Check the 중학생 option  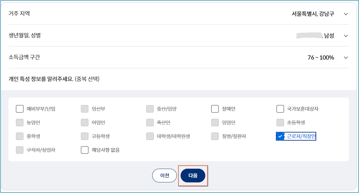20,136
